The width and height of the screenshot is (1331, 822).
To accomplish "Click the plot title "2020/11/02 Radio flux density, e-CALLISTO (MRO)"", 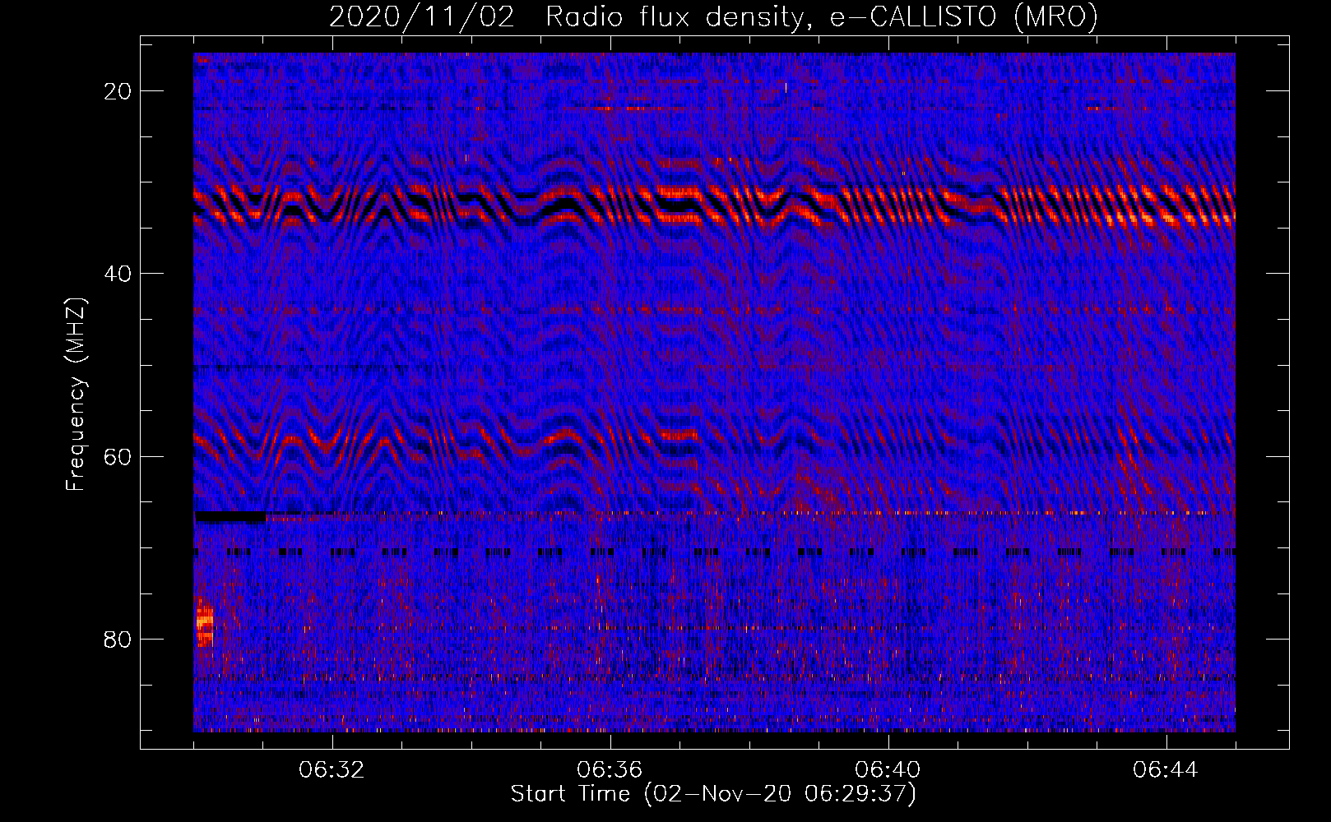I will tap(713, 16).
